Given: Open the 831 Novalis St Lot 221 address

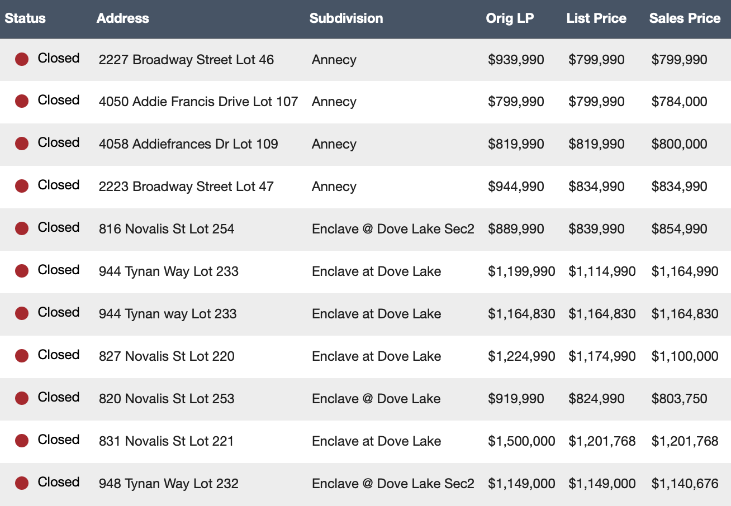Looking at the screenshot, I should coord(166,441).
